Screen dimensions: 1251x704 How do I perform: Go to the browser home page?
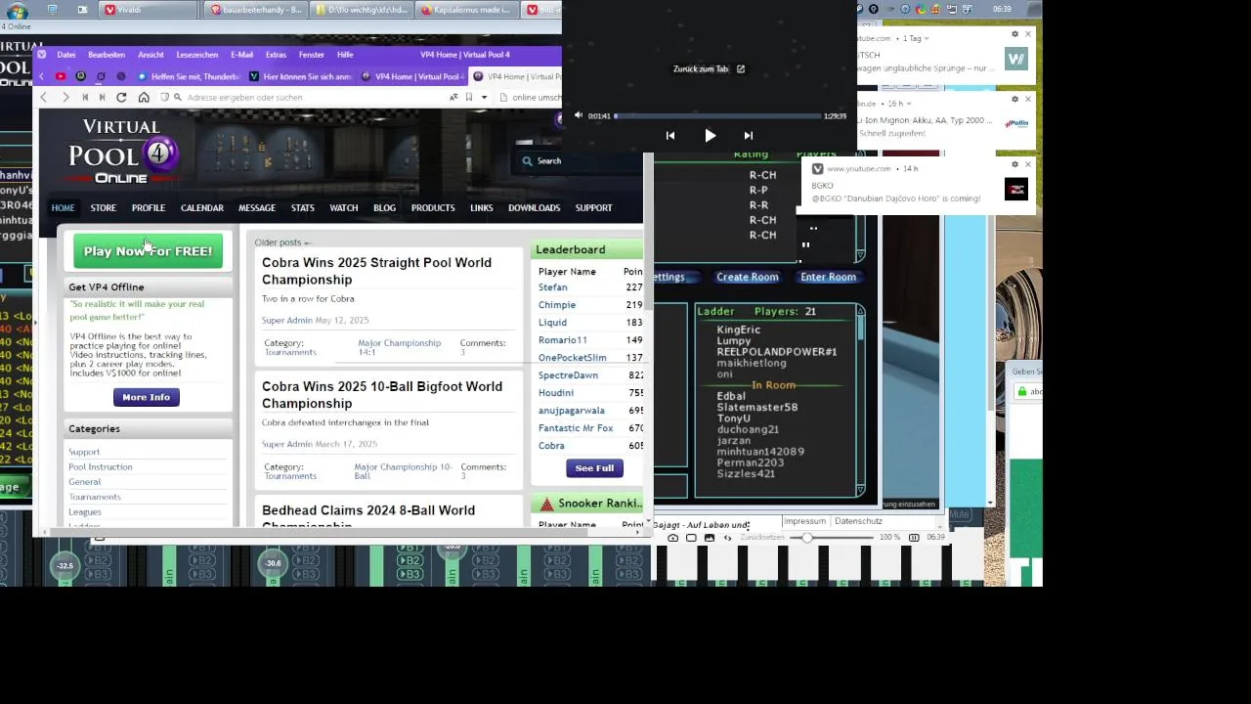tap(144, 98)
